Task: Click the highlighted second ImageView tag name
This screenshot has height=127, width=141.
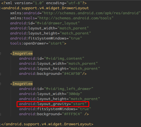Action: tap(23, 84)
